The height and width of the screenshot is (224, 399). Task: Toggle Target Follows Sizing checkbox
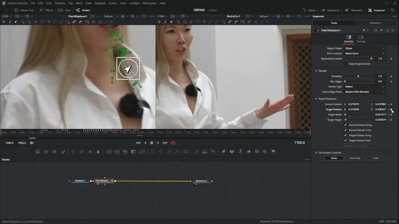[x=345, y=136]
